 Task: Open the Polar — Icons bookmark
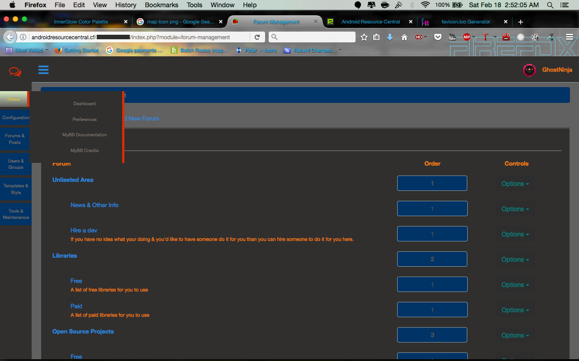click(x=256, y=50)
